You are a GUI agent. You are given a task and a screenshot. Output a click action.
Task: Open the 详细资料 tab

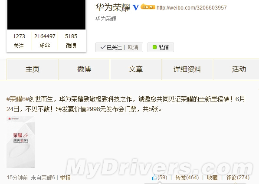[x=187, y=69]
